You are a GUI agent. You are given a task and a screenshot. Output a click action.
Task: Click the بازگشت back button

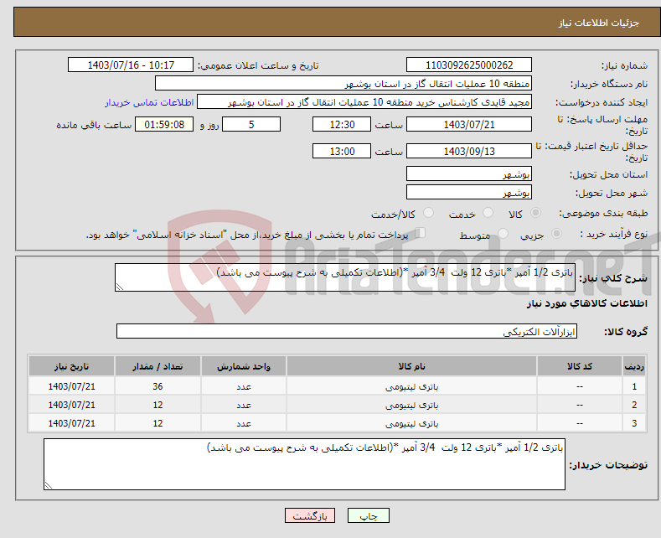[310, 515]
